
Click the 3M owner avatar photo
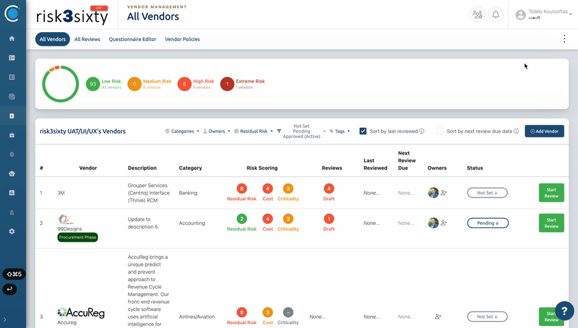(433, 193)
